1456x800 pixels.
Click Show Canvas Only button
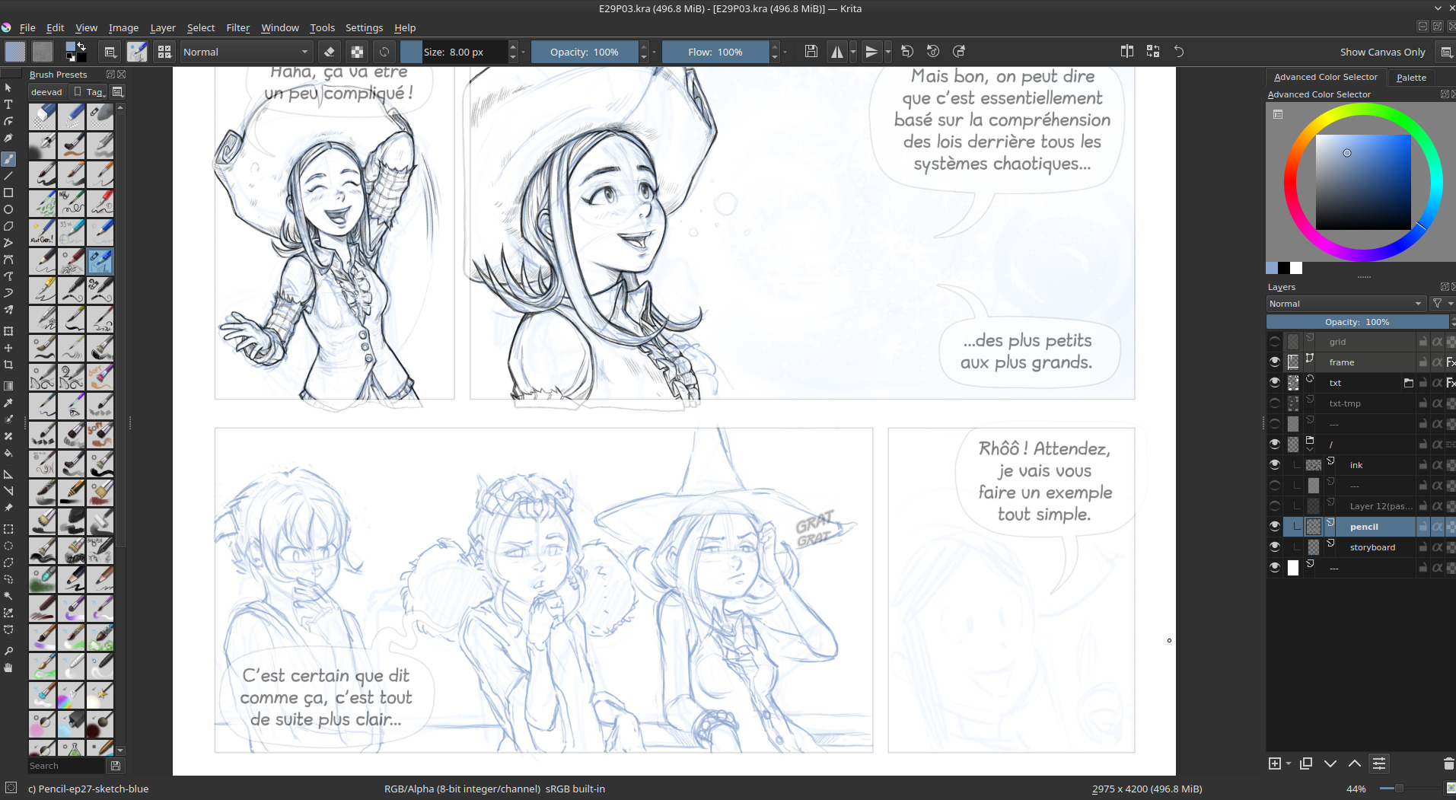(1382, 52)
